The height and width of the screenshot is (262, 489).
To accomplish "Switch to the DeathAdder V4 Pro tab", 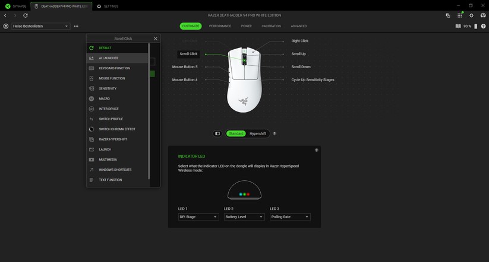I will 61,6.
